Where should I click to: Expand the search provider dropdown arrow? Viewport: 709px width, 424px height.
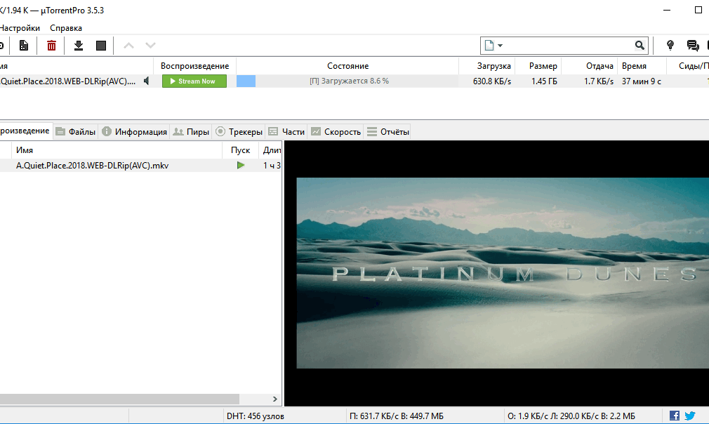[500, 46]
